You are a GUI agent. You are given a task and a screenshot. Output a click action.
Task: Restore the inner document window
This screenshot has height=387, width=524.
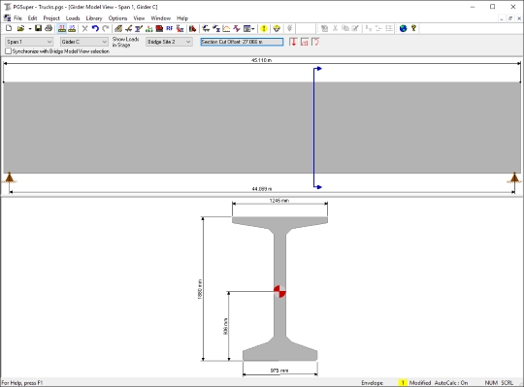[x=510, y=18]
